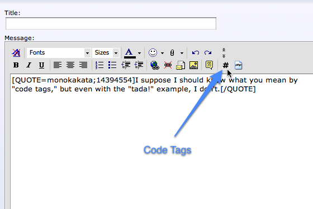Viewport: 313px width, 209px height.
Task: Align text right
Action: point(83,65)
